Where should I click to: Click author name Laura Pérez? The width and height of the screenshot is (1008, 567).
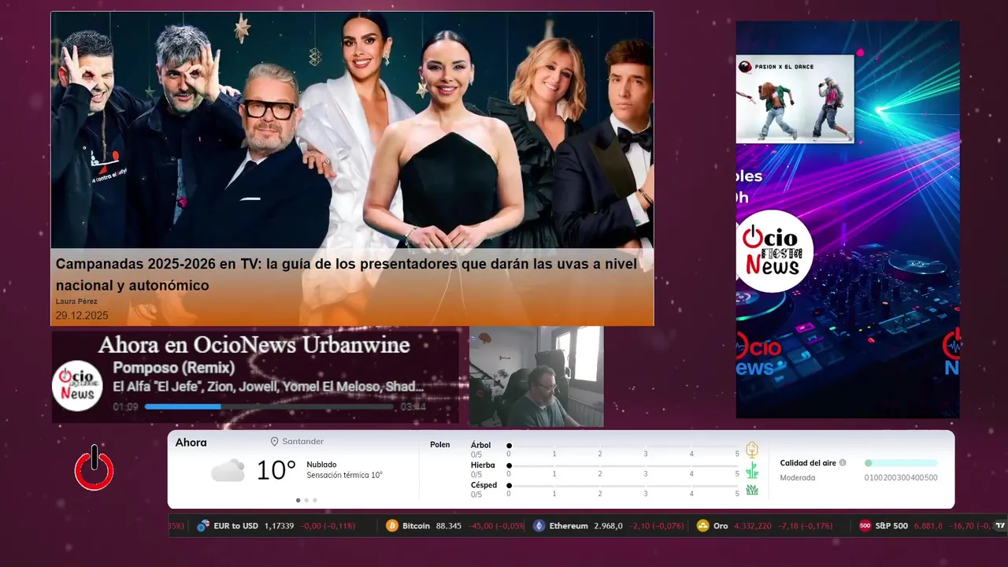click(76, 302)
